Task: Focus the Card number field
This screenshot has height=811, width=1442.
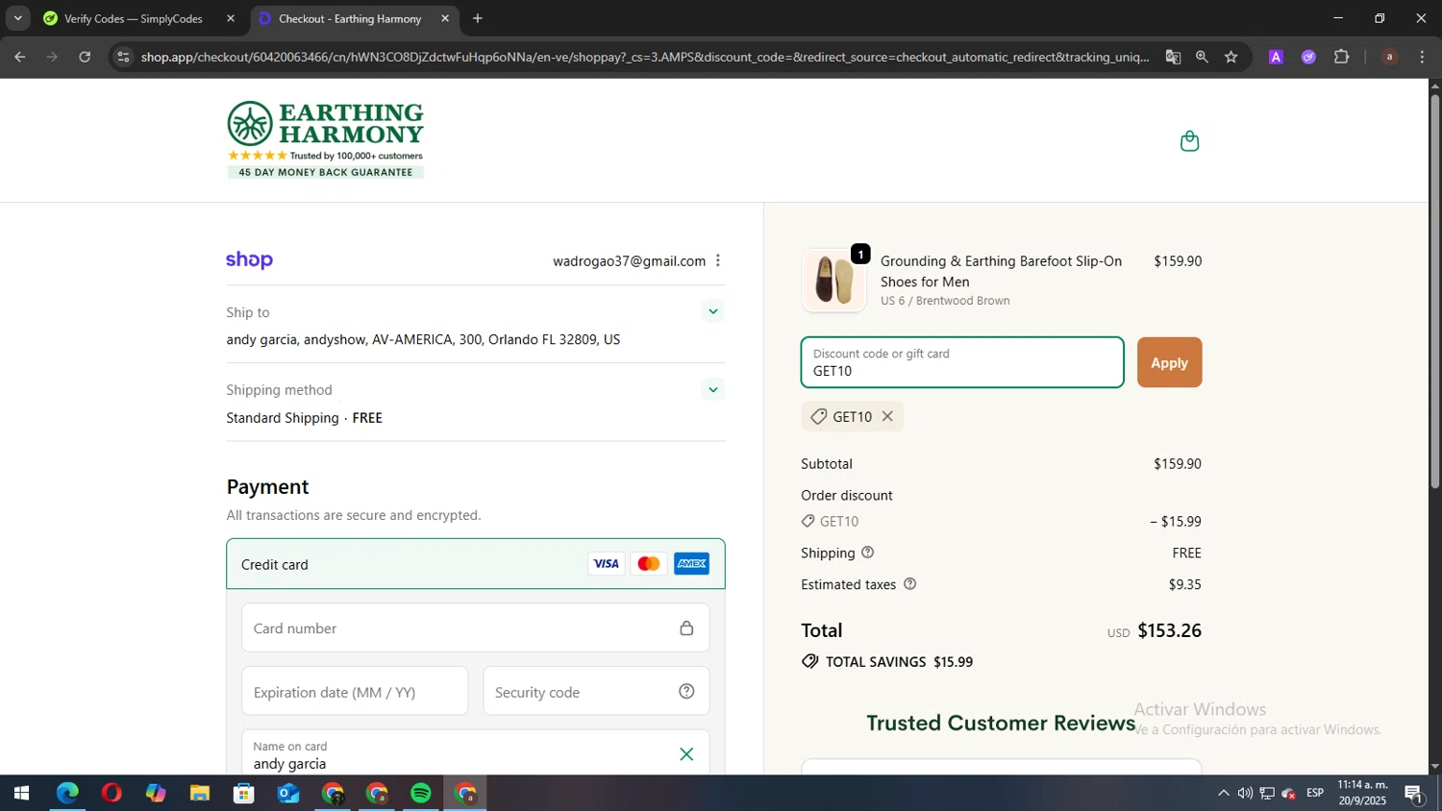Action: [476, 627]
